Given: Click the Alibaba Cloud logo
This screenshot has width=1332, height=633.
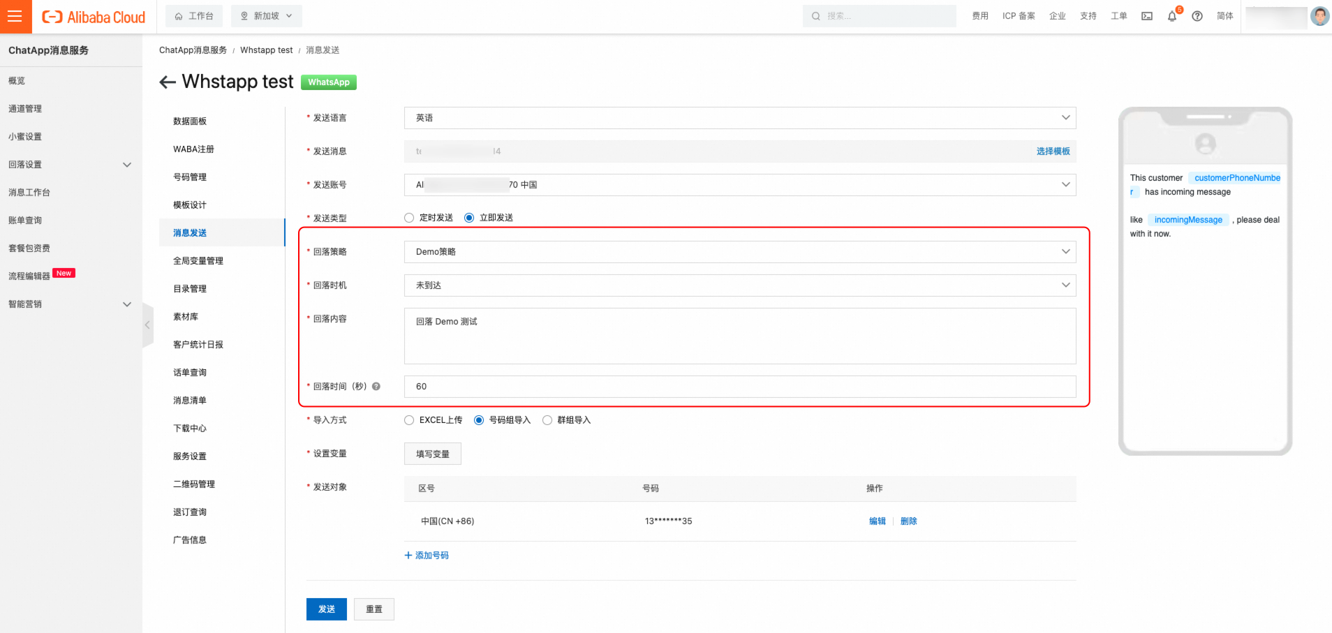Looking at the screenshot, I should tap(94, 17).
